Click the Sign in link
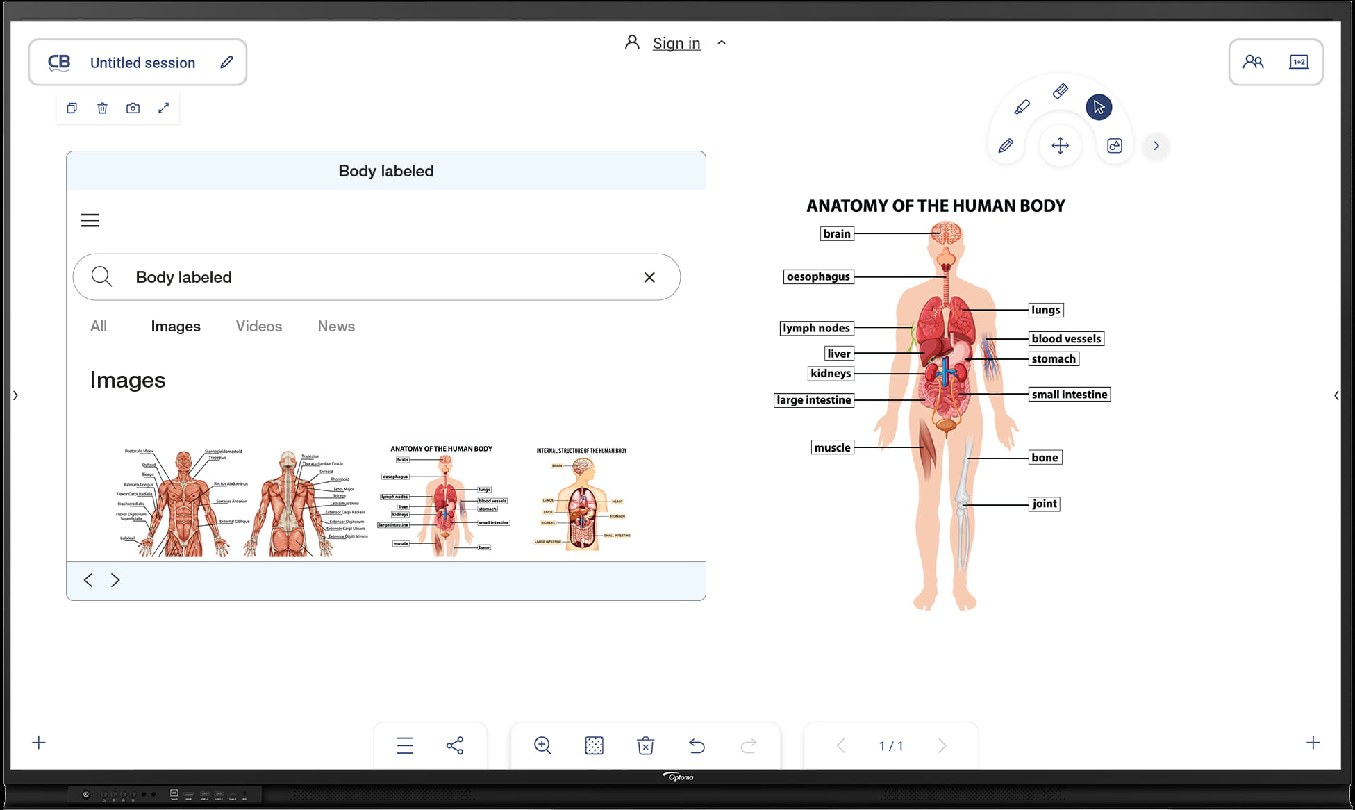The width and height of the screenshot is (1355, 810). (676, 43)
